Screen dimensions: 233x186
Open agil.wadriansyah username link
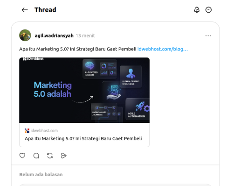pyautogui.click(x=54, y=36)
